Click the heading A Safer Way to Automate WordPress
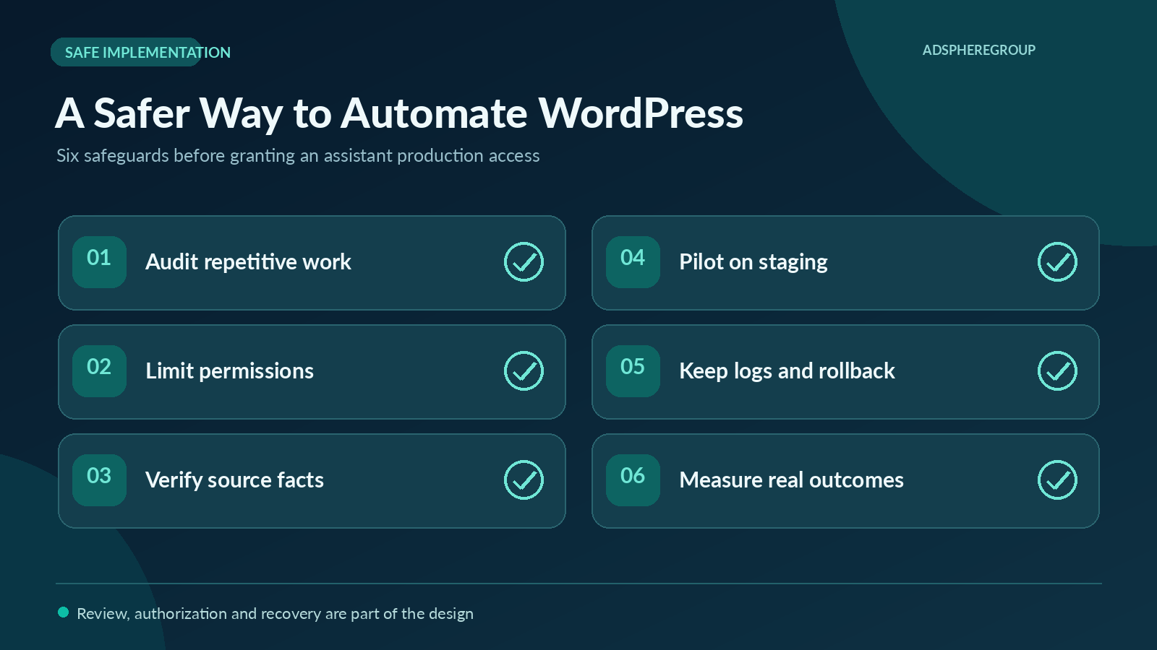 pos(399,113)
